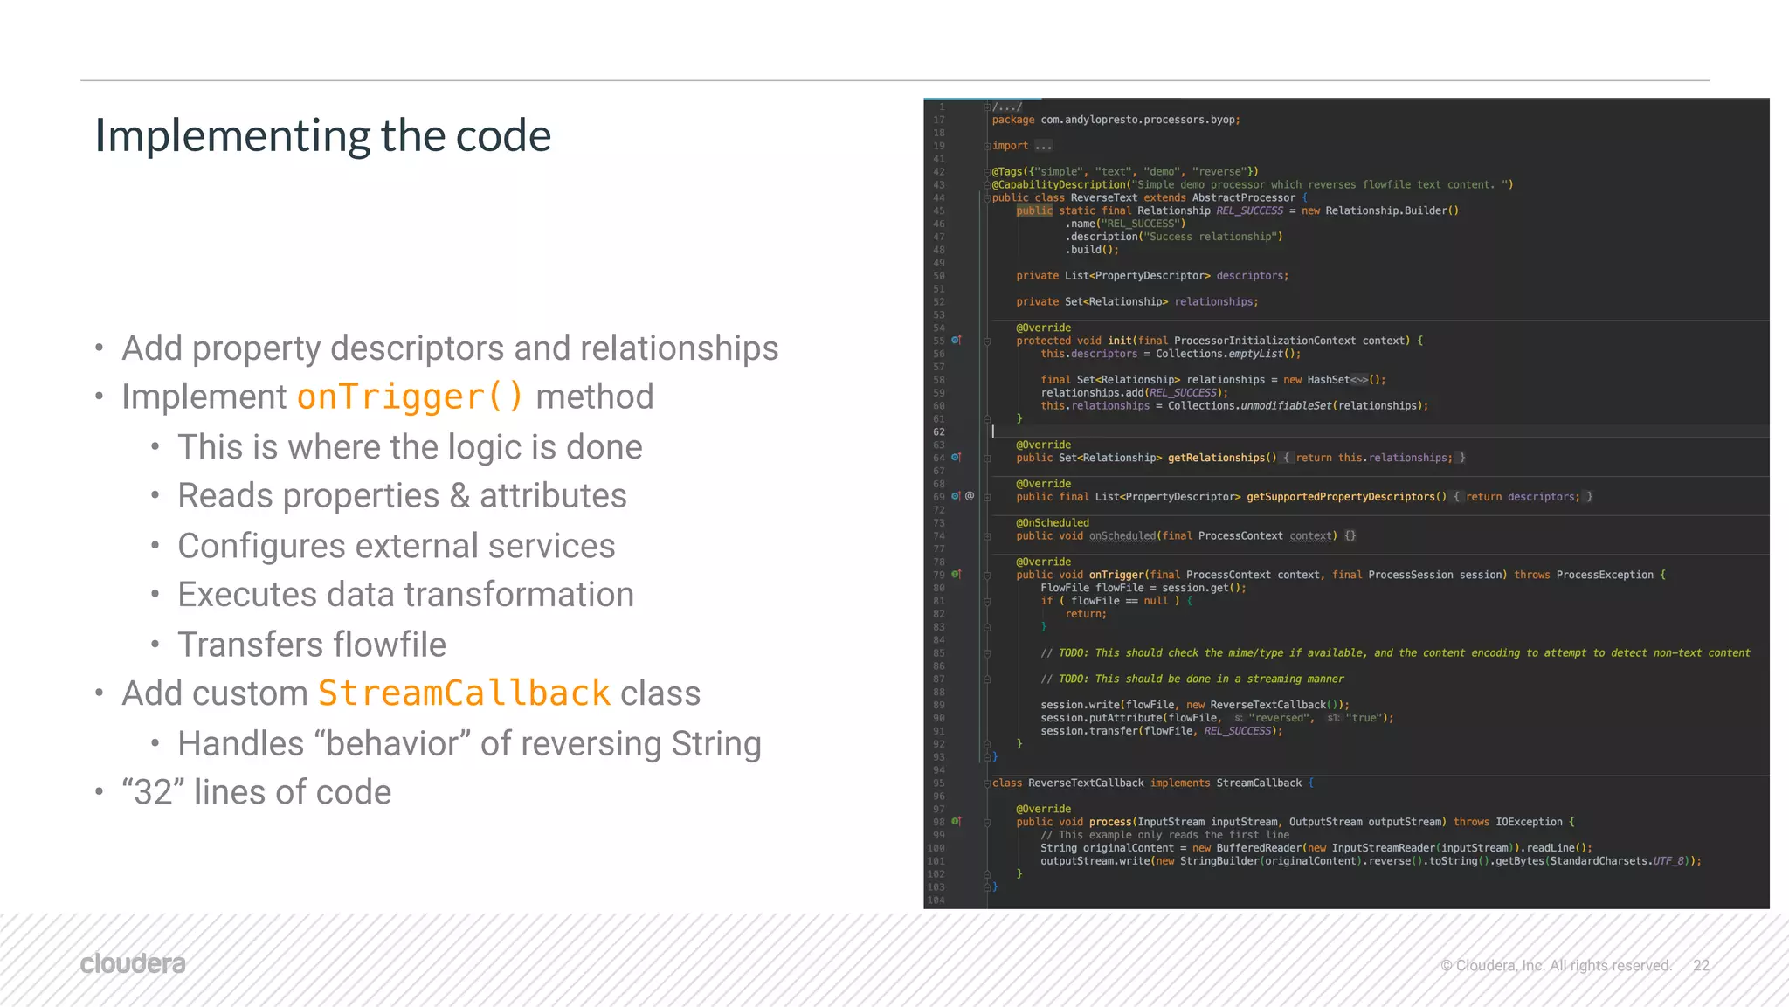
Task: Click the bullet 'Transfers flowfile'
Action: (312, 645)
